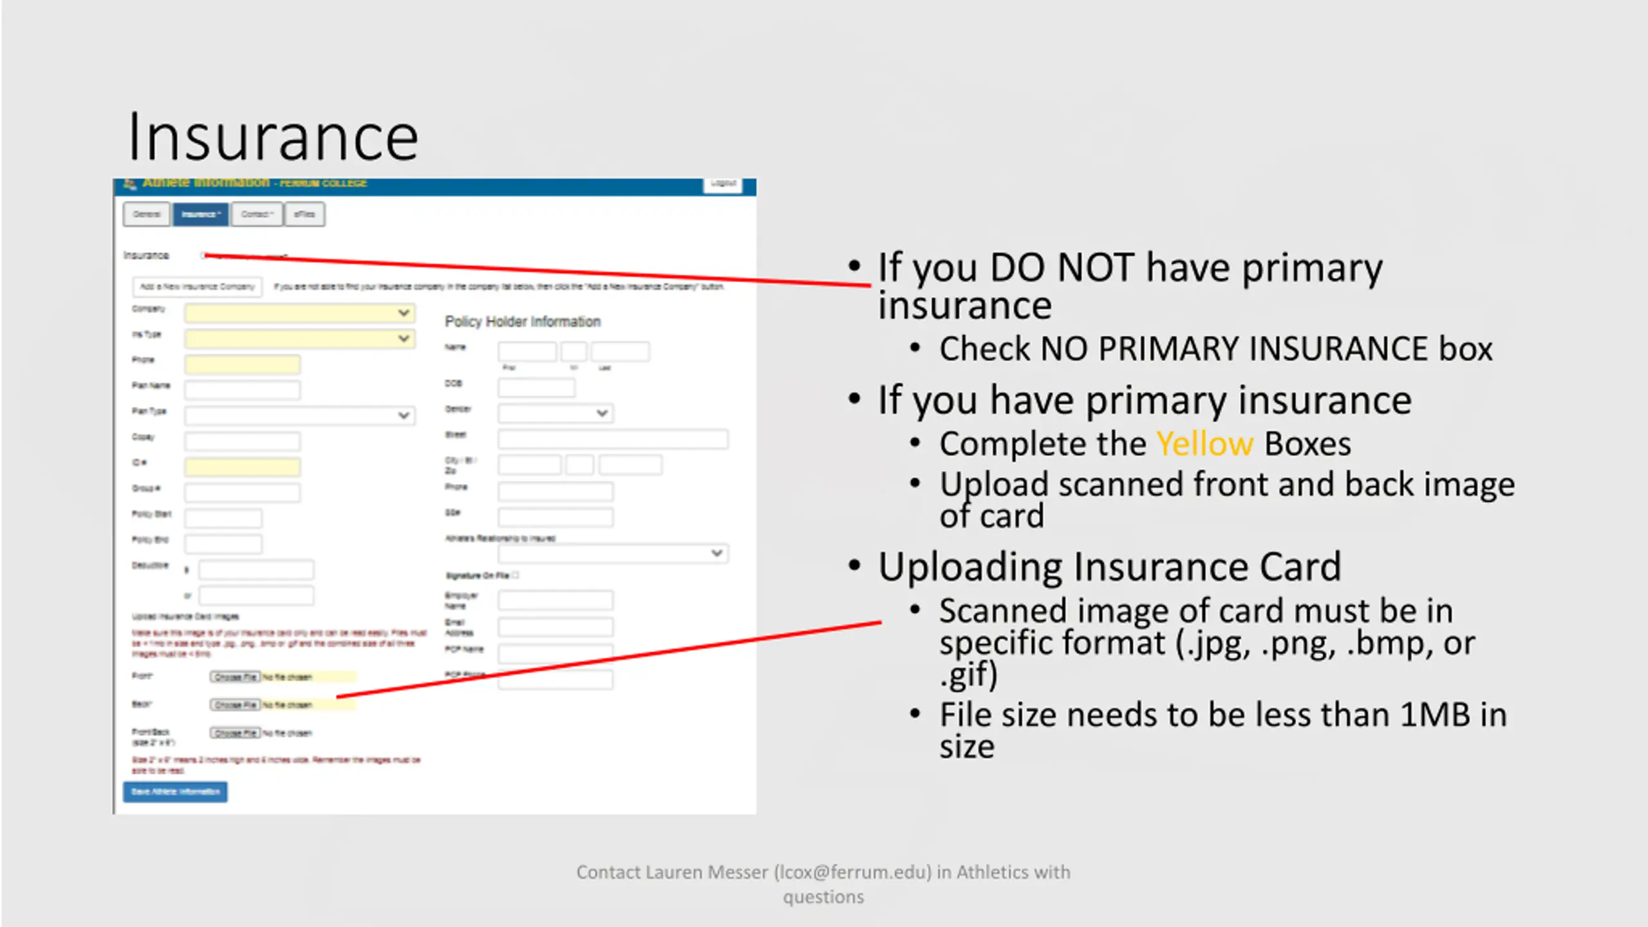The height and width of the screenshot is (927, 1648).
Task: Click the policy holder SS# field
Action: 556,517
